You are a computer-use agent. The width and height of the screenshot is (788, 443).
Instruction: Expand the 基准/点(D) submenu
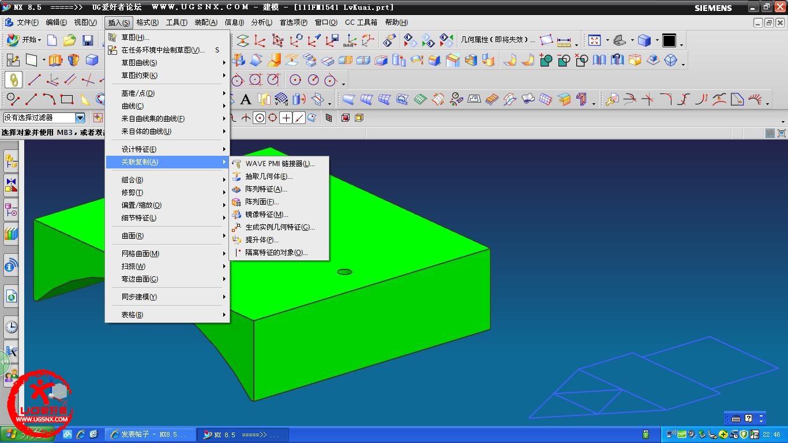[168, 93]
